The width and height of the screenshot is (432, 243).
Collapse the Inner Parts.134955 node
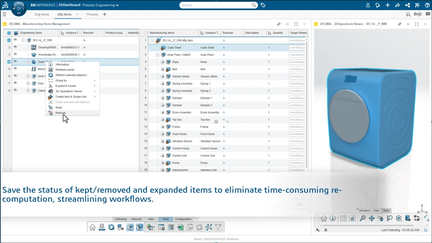pyautogui.click(x=157, y=55)
